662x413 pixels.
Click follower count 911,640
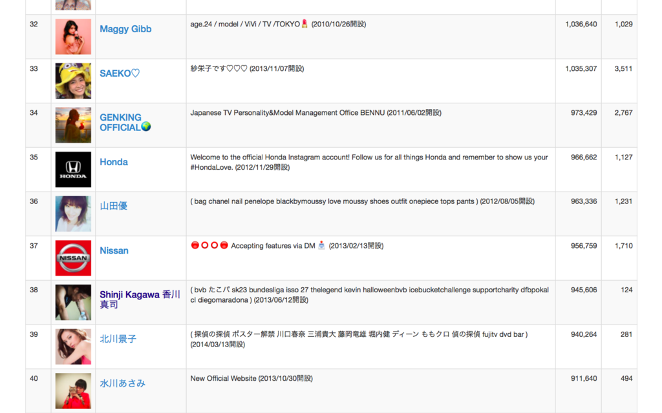tap(584, 378)
